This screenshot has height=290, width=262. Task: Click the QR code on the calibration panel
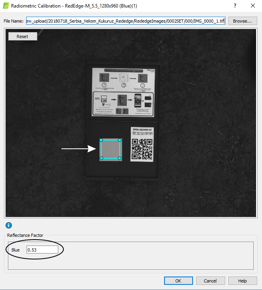142,149
